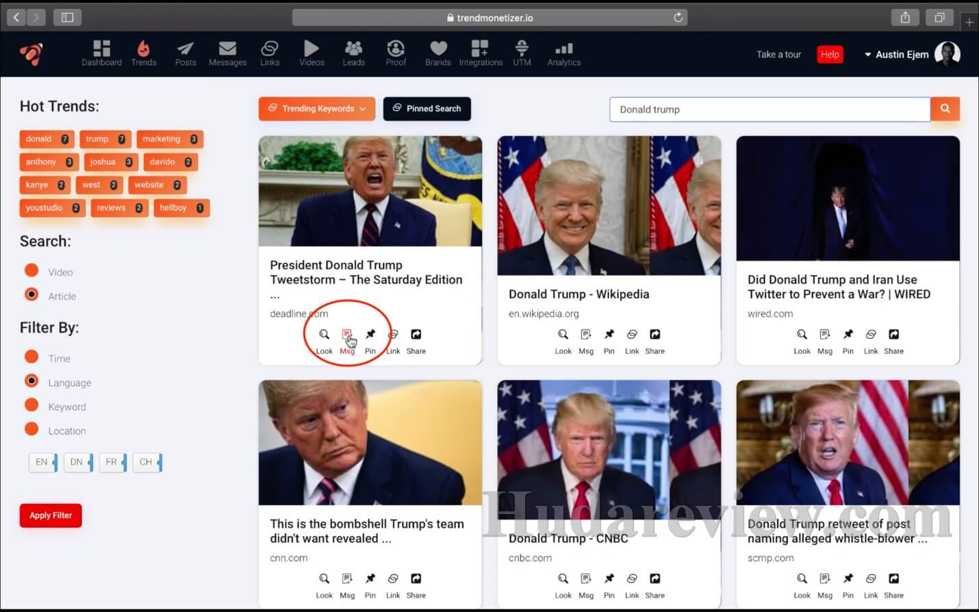Open the Links nav icon
The height and width of the screenshot is (612, 979).
coord(270,49)
